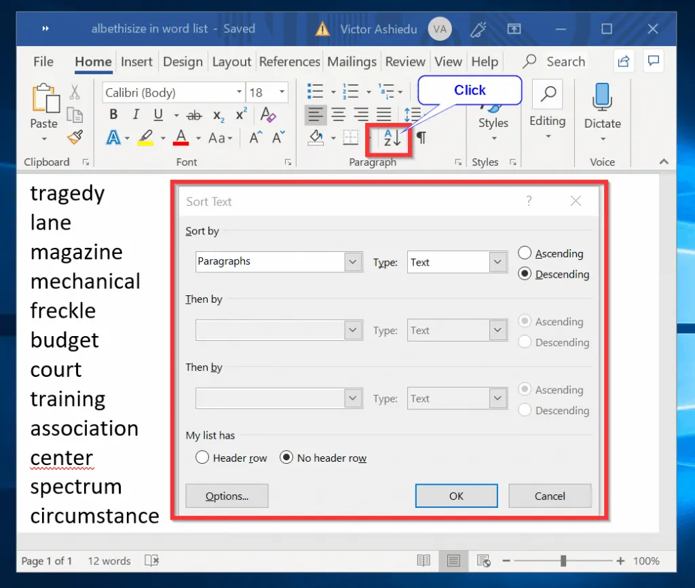Open multilevel list button
The height and width of the screenshot is (588, 695).
click(x=386, y=92)
